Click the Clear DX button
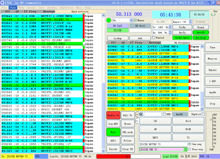The width and height of the screenshot is (220, 159). pyautogui.click(x=128, y=149)
